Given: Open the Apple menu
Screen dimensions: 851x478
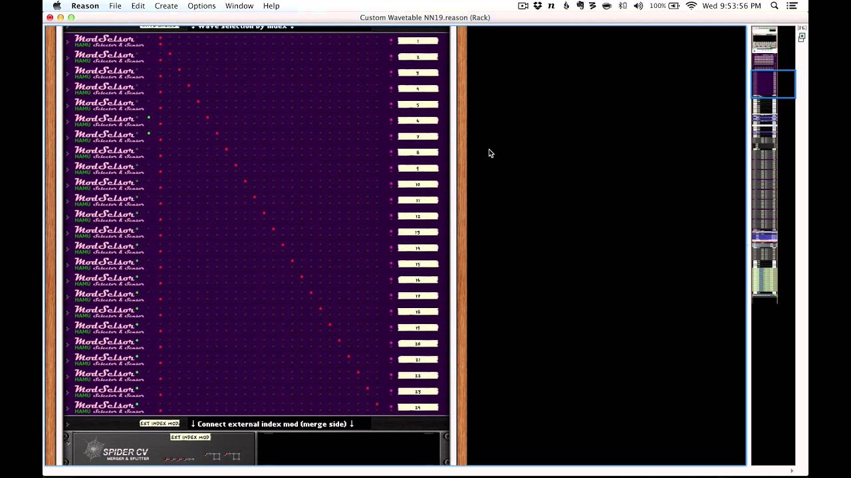Looking at the screenshot, I should tap(57, 5).
